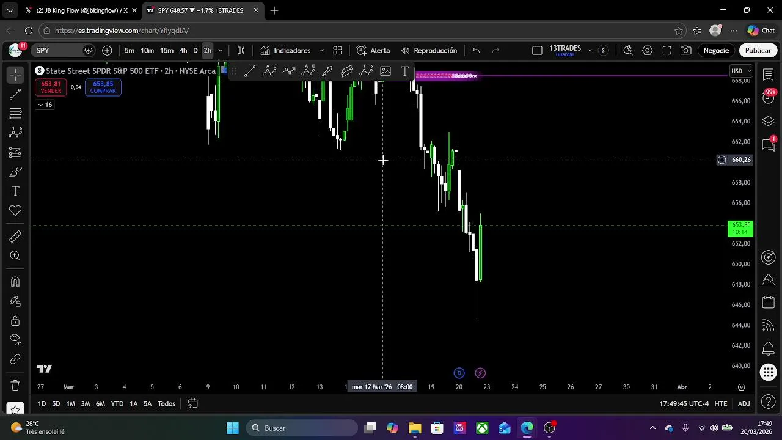The image size is (782, 440).
Task: Open the chats panel icon
Action: click(769, 144)
